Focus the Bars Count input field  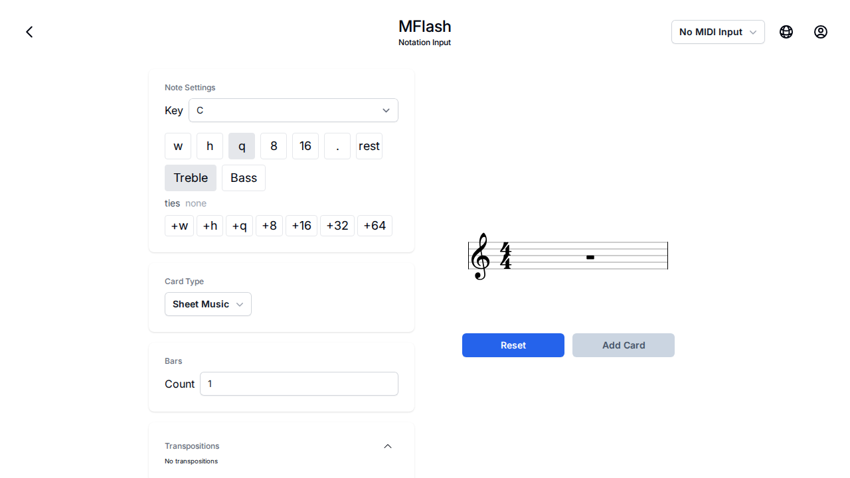click(299, 384)
